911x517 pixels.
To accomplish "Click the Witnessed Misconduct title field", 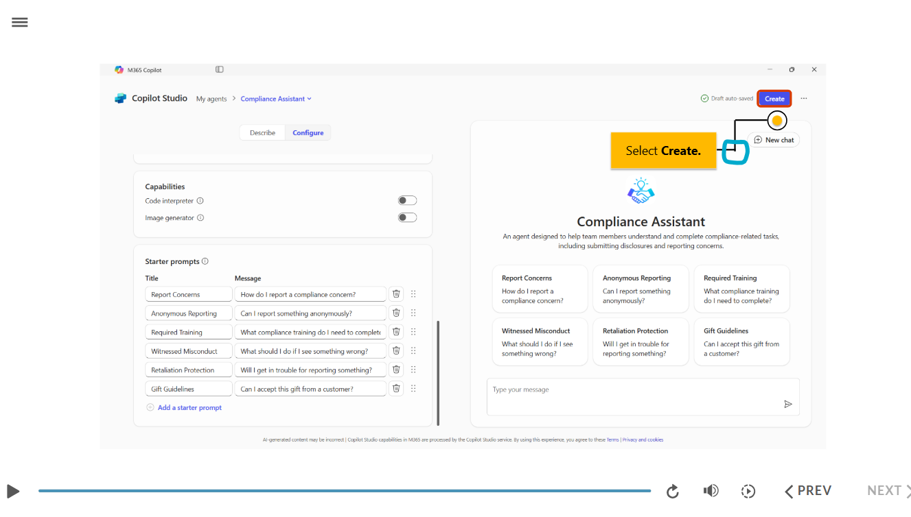I will point(189,351).
